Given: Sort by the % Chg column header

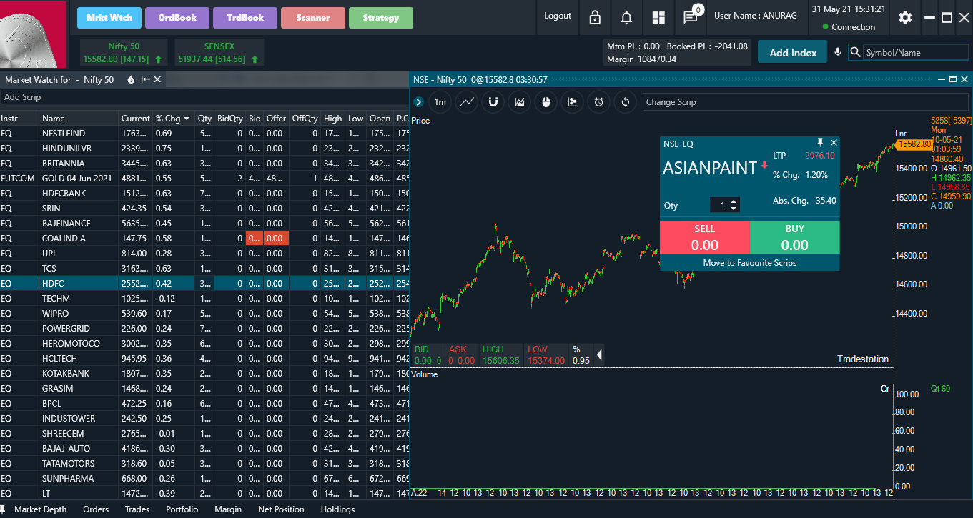Looking at the screenshot, I should click(x=173, y=119).
